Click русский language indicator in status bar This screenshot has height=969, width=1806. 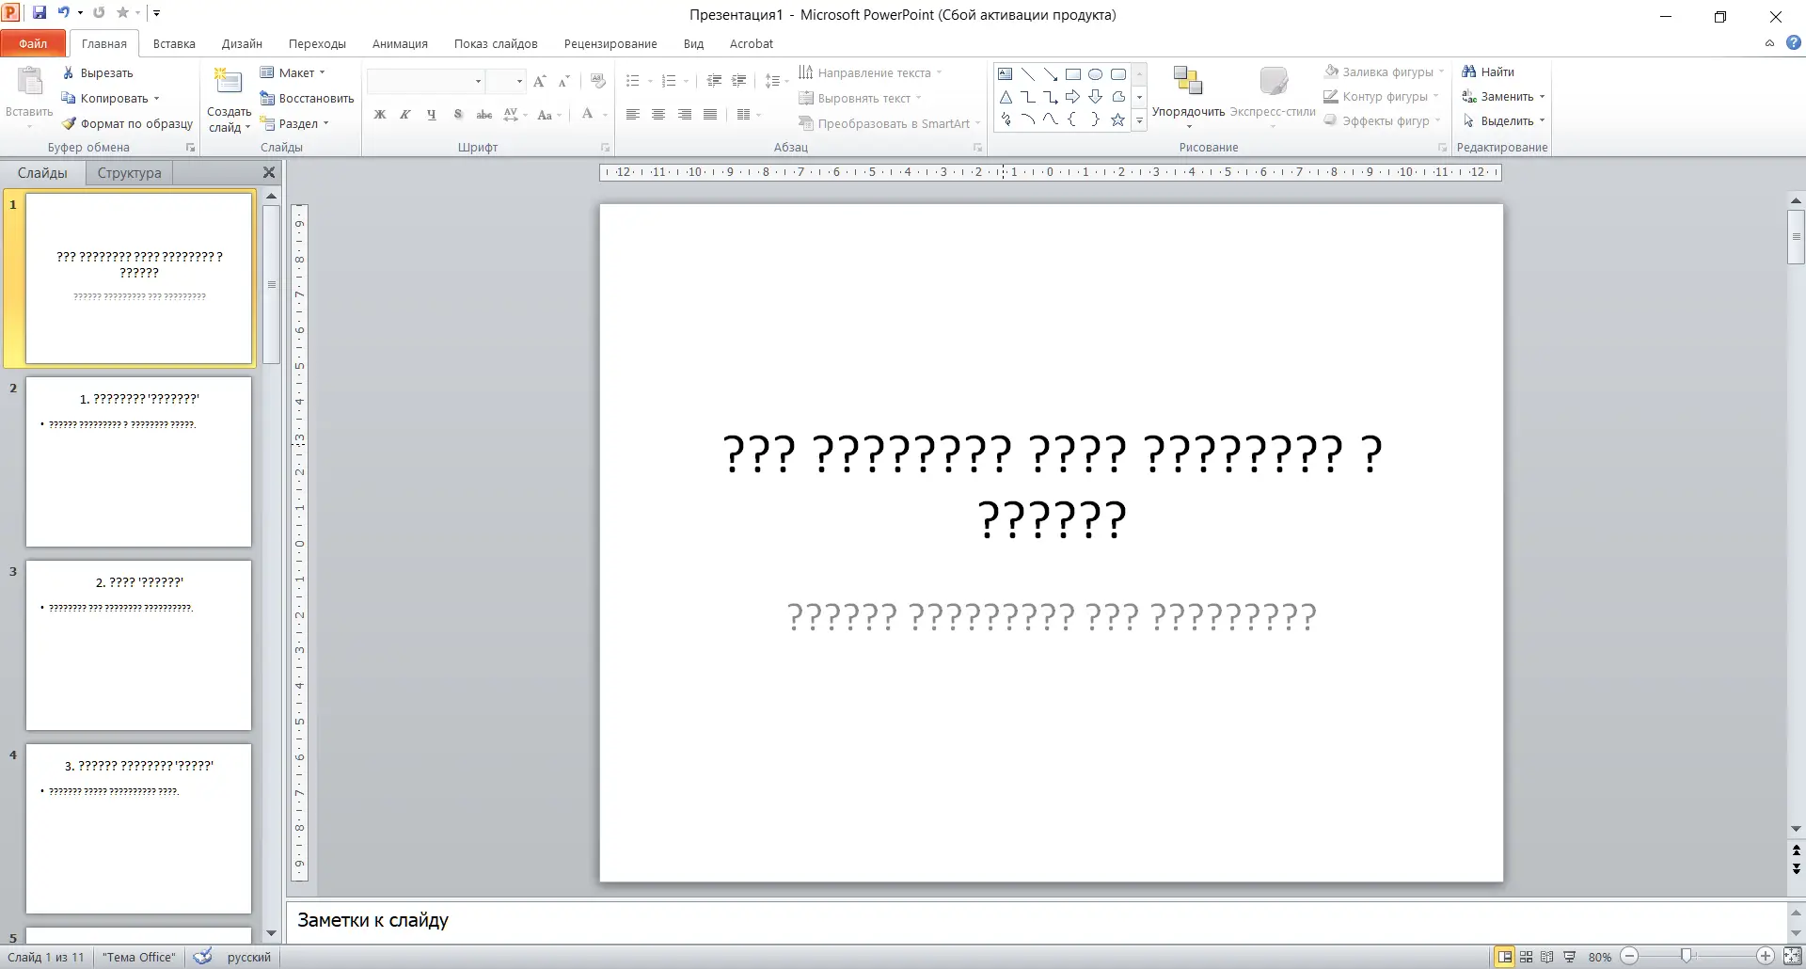(248, 957)
